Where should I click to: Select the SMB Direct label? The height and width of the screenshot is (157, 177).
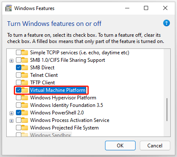42,68
